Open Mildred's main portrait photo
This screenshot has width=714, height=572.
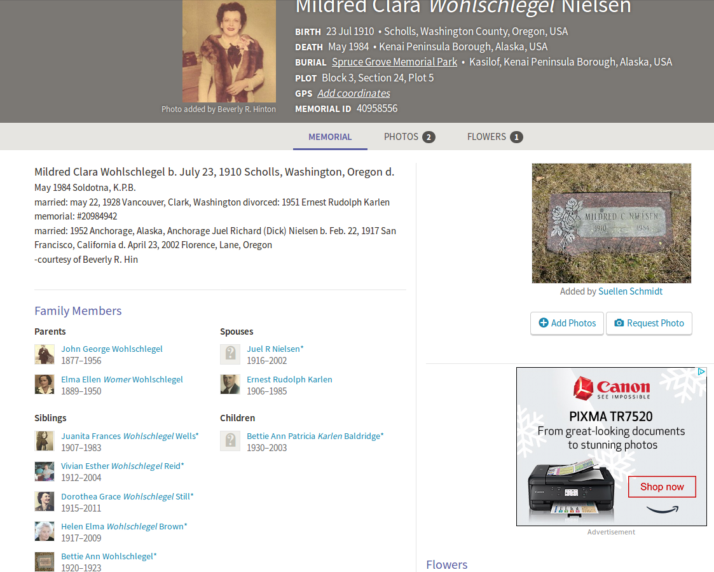pos(229,51)
